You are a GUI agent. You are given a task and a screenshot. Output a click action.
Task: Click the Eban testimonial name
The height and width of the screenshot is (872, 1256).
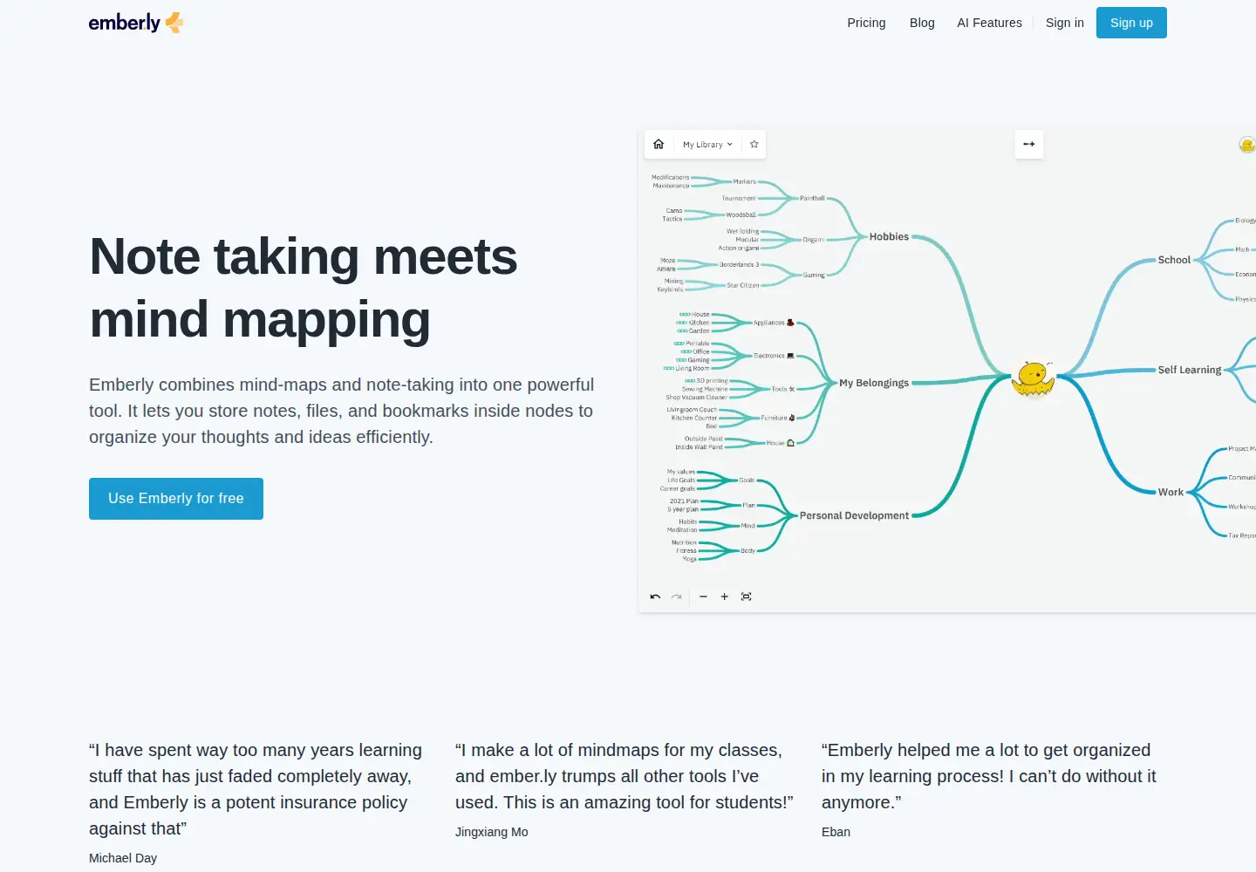click(x=836, y=832)
